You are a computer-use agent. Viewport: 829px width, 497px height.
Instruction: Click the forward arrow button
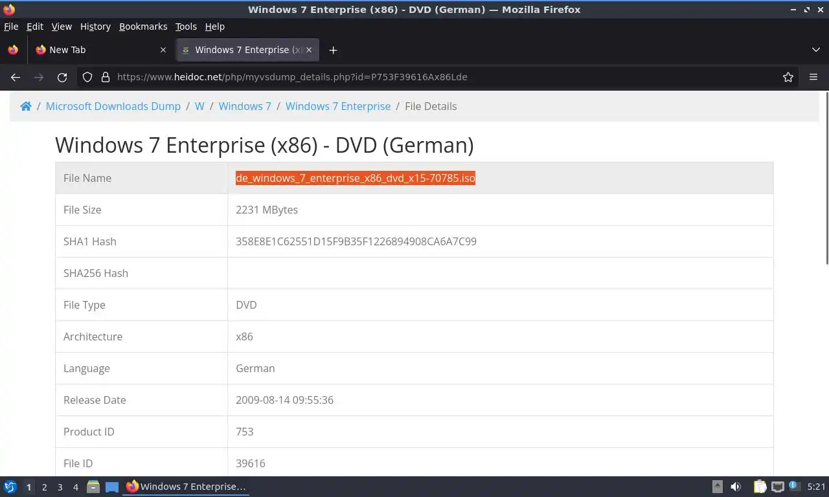[x=39, y=77]
